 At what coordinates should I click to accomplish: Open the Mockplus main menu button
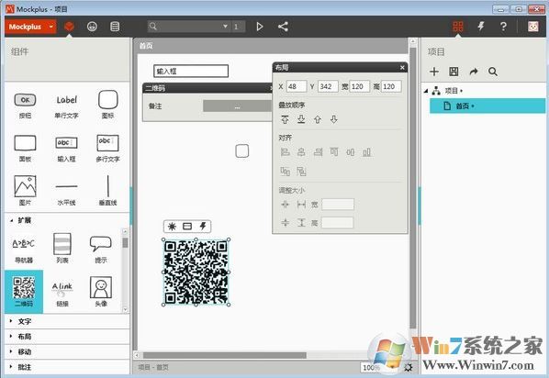click(x=30, y=27)
